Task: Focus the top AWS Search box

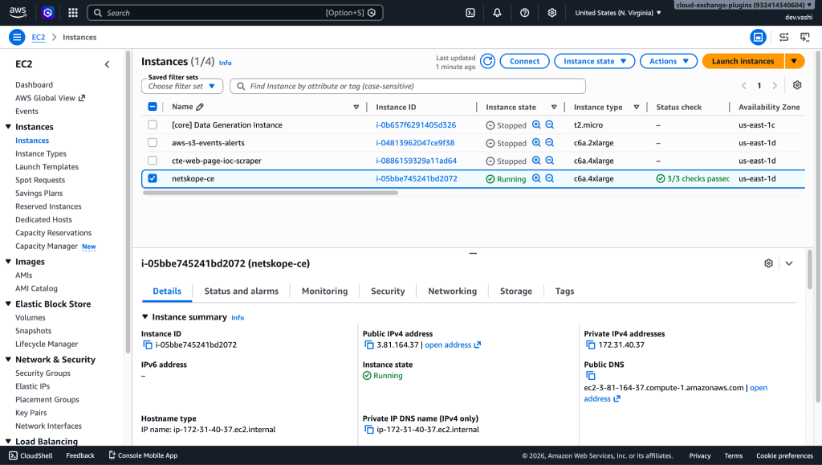Action: pyautogui.click(x=235, y=13)
